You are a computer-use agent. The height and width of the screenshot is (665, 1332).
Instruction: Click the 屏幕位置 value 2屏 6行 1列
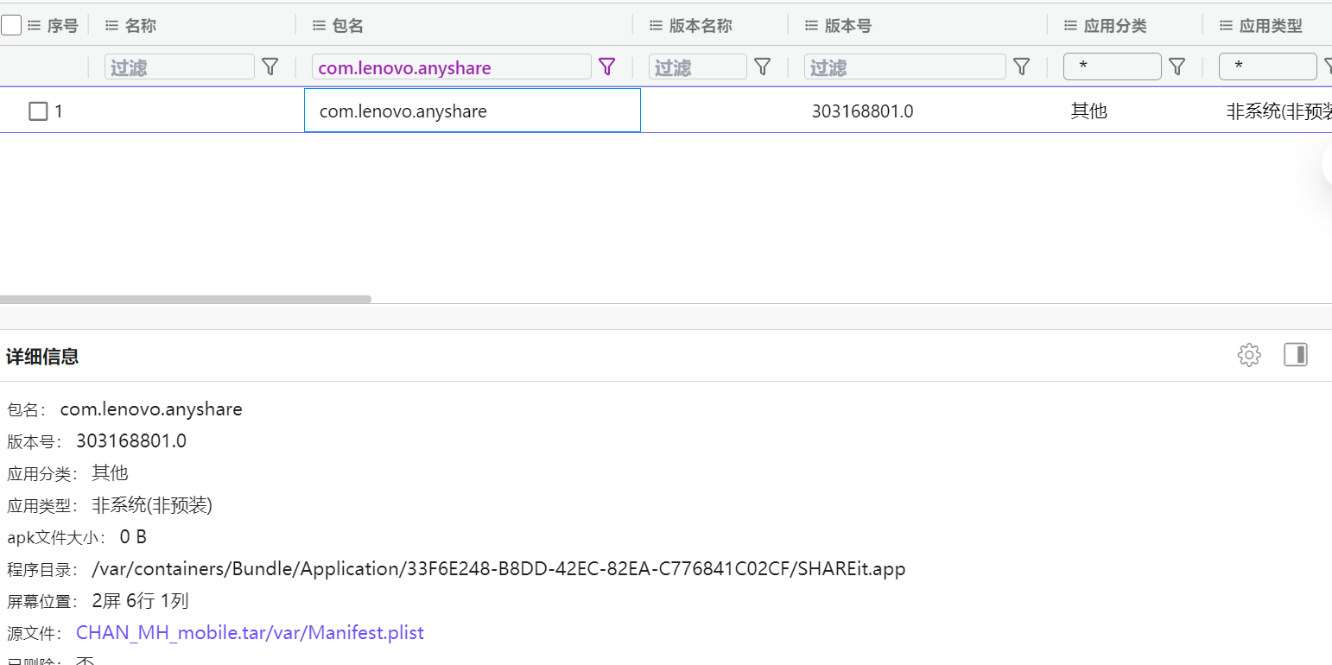(140, 601)
